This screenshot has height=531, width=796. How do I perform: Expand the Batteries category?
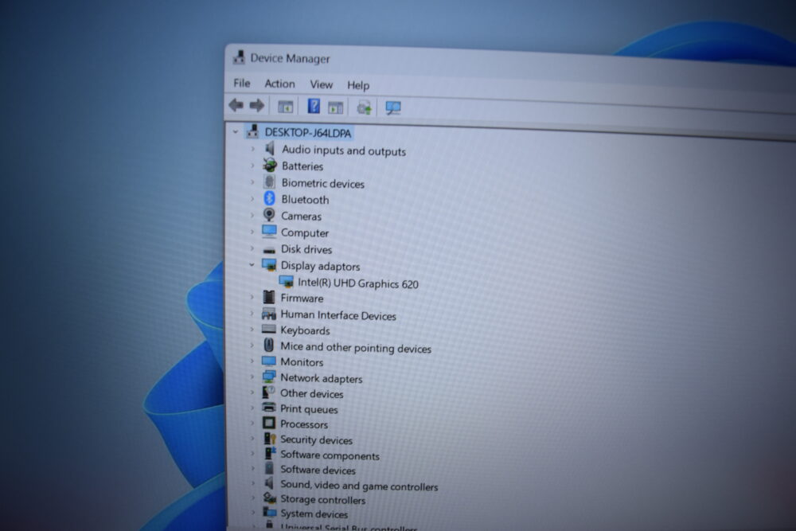tap(252, 166)
